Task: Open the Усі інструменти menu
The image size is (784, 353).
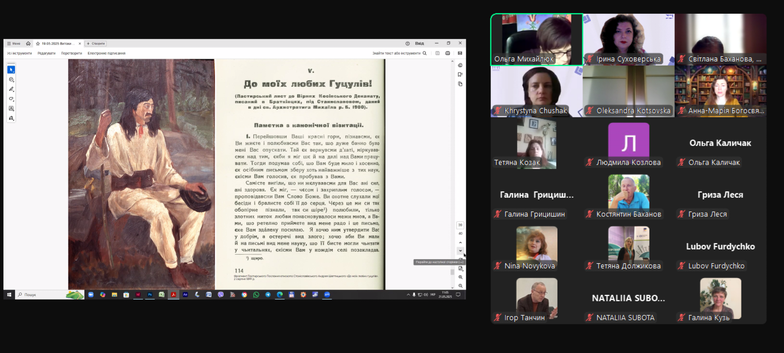Action: [x=19, y=53]
